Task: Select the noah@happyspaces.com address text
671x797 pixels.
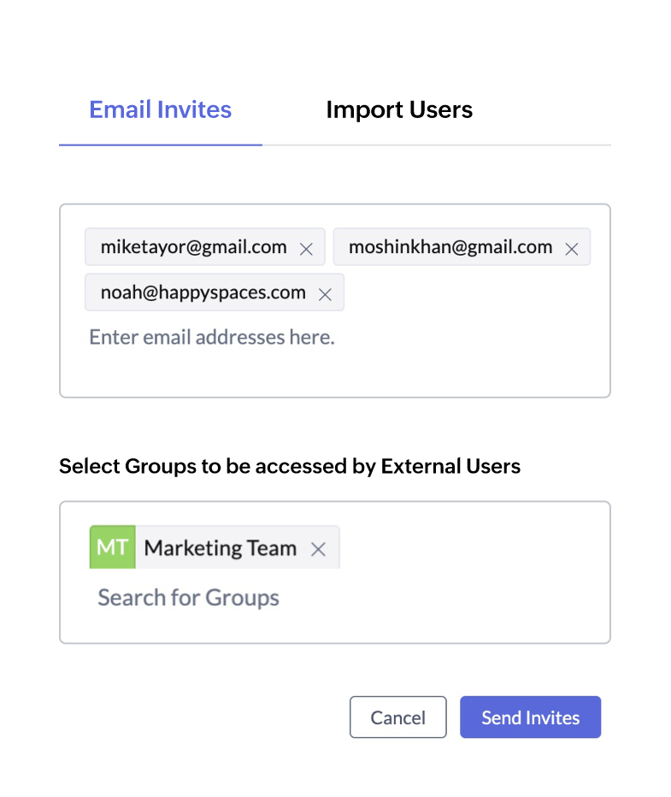Action: pos(203,292)
